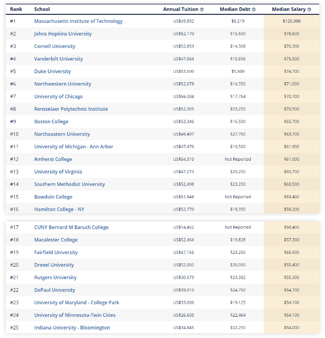Open Amherst College link

coord(53,159)
